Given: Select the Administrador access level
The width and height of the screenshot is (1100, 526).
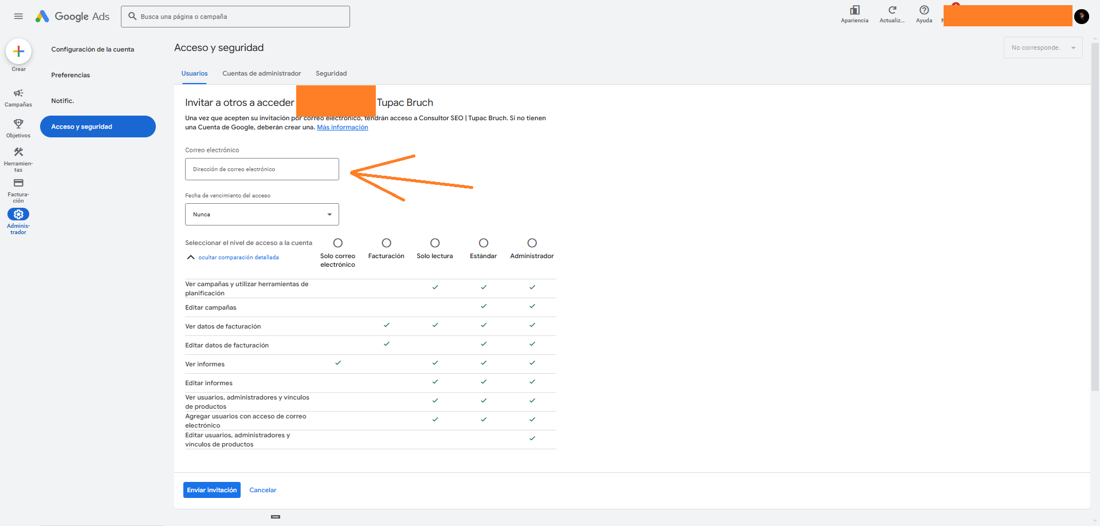Looking at the screenshot, I should (x=532, y=243).
